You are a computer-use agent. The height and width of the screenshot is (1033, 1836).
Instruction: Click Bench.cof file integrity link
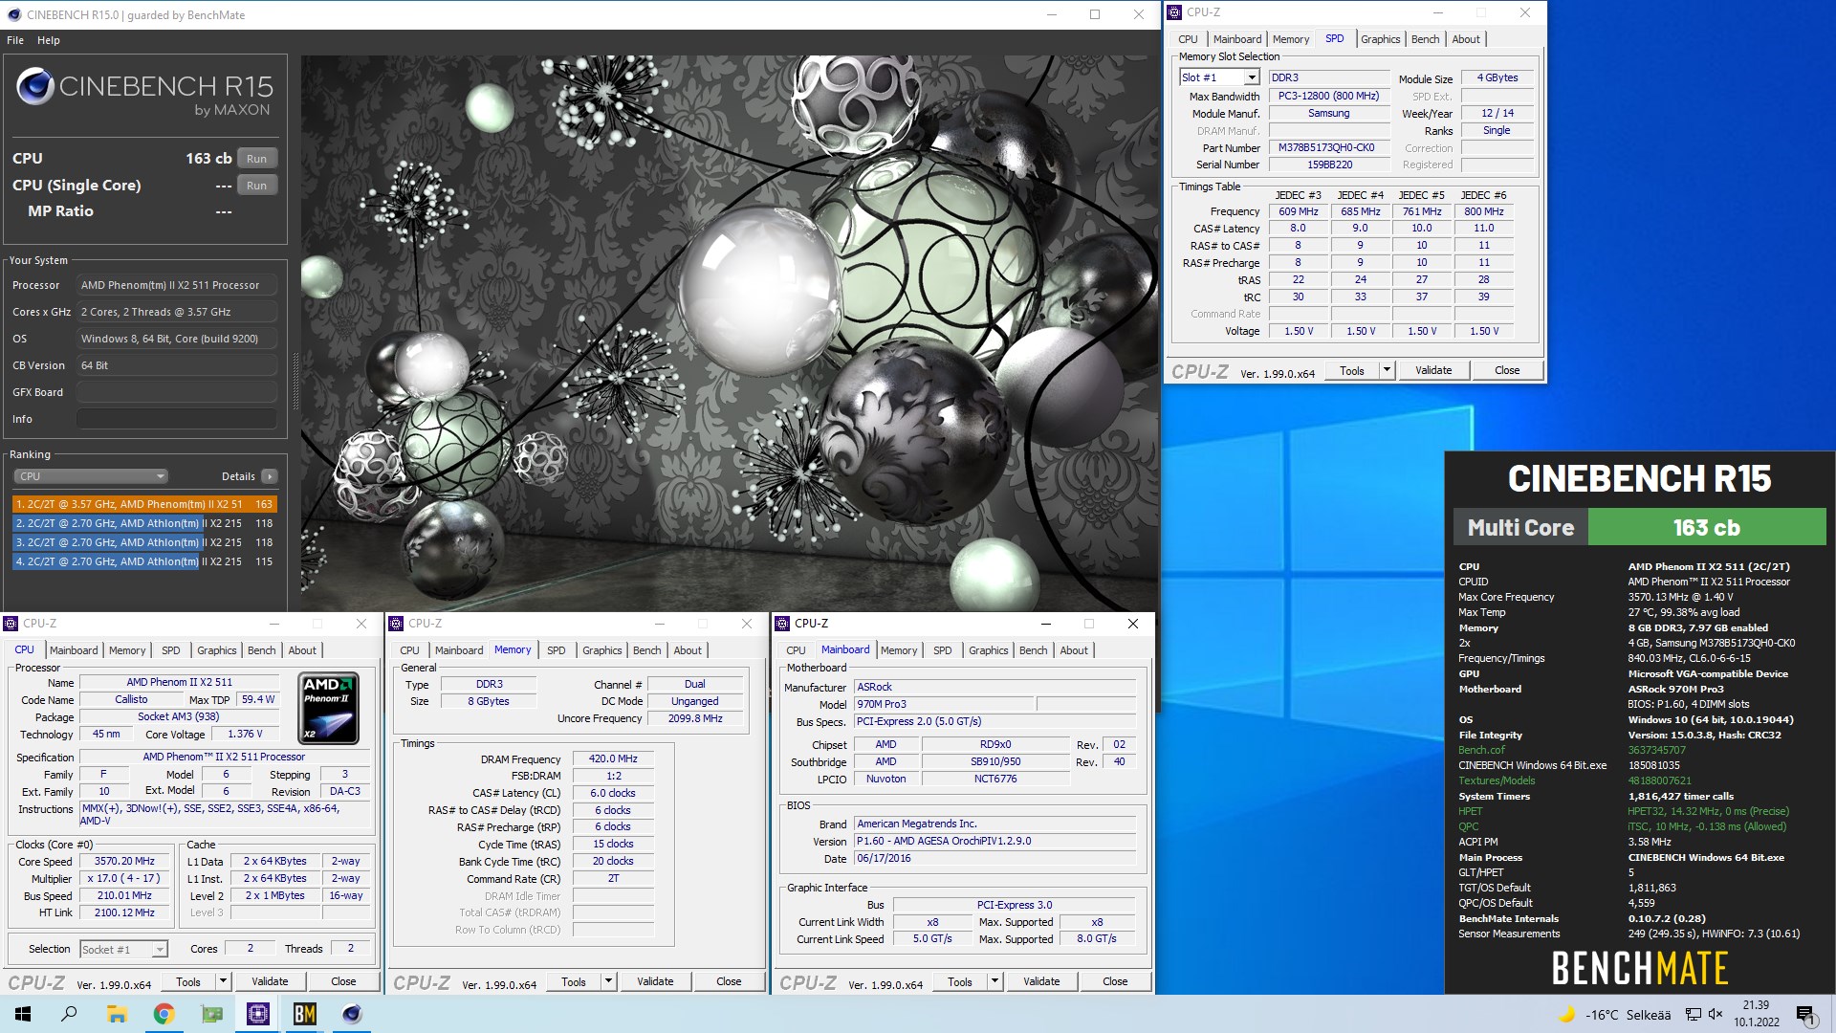1481,750
